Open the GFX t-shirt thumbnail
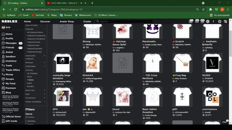232x130 pixels. click(63, 97)
